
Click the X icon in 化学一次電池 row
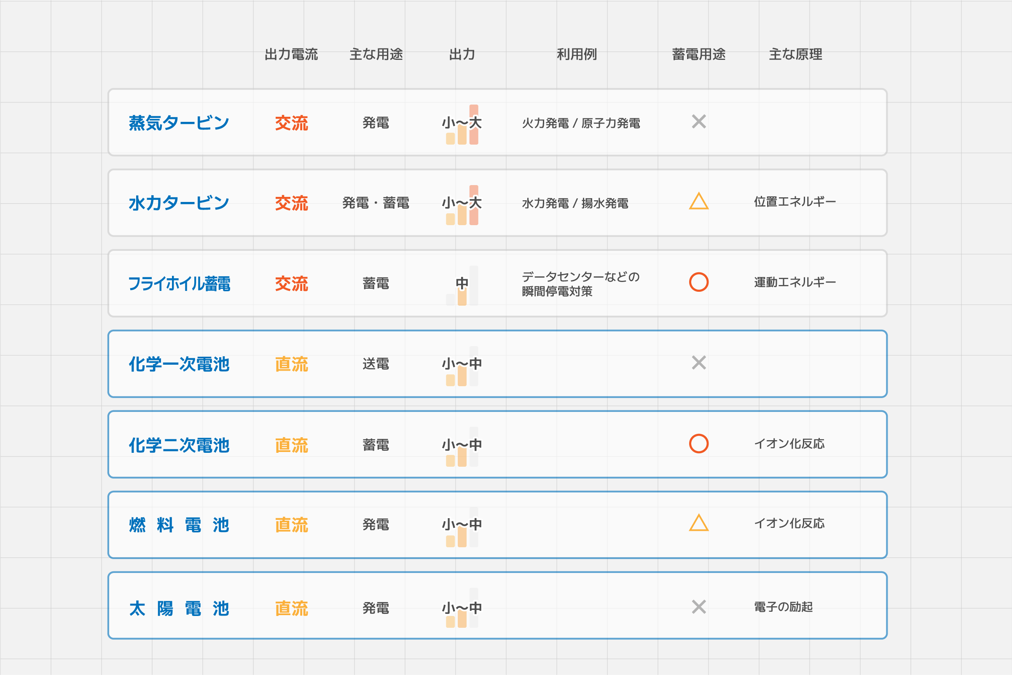[699, 363]
